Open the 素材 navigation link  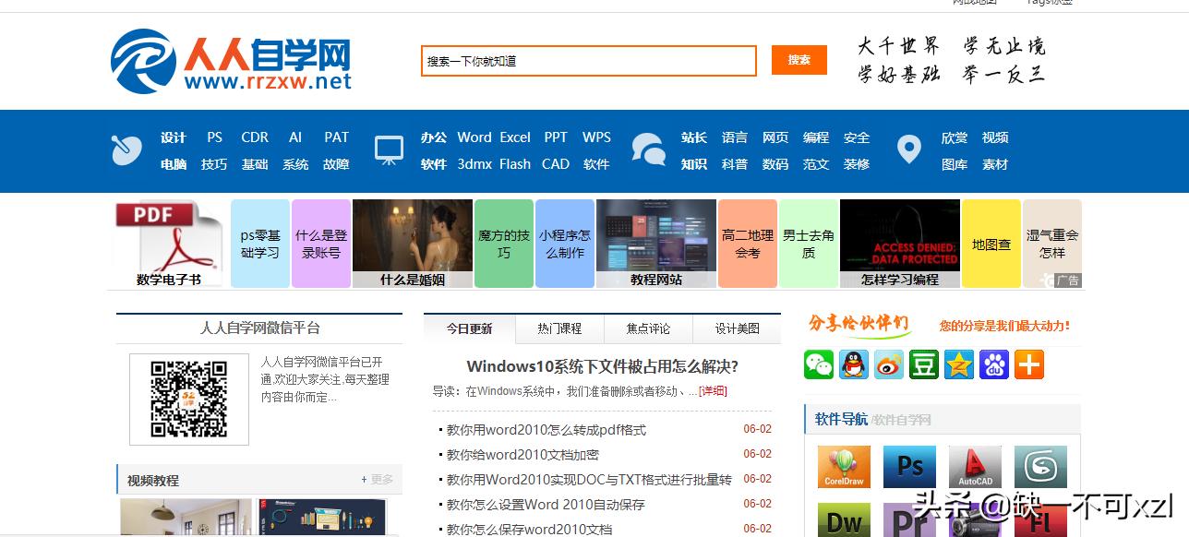click(x=995, y=164)
